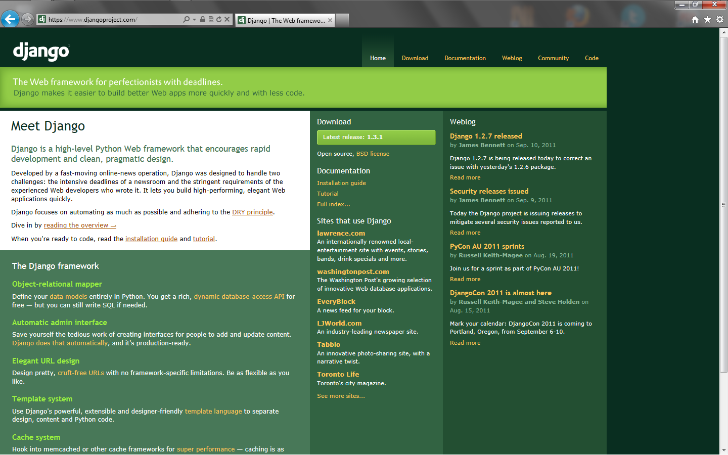This screenshot has width=728, height=455.
Task: Open the BSD license link
Action: point(373,154)
